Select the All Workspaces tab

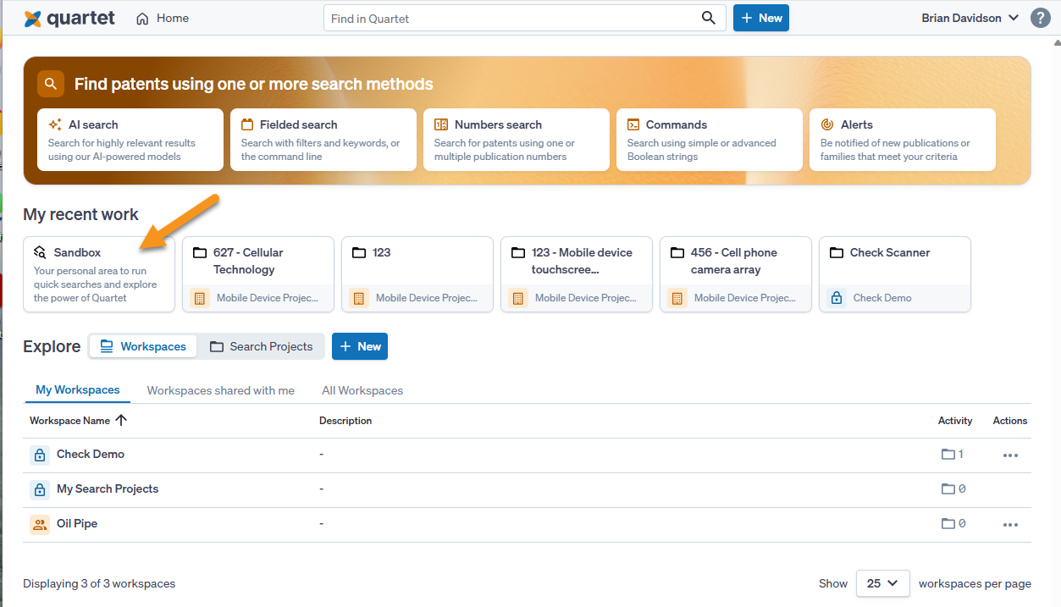(x=362, y=390)
